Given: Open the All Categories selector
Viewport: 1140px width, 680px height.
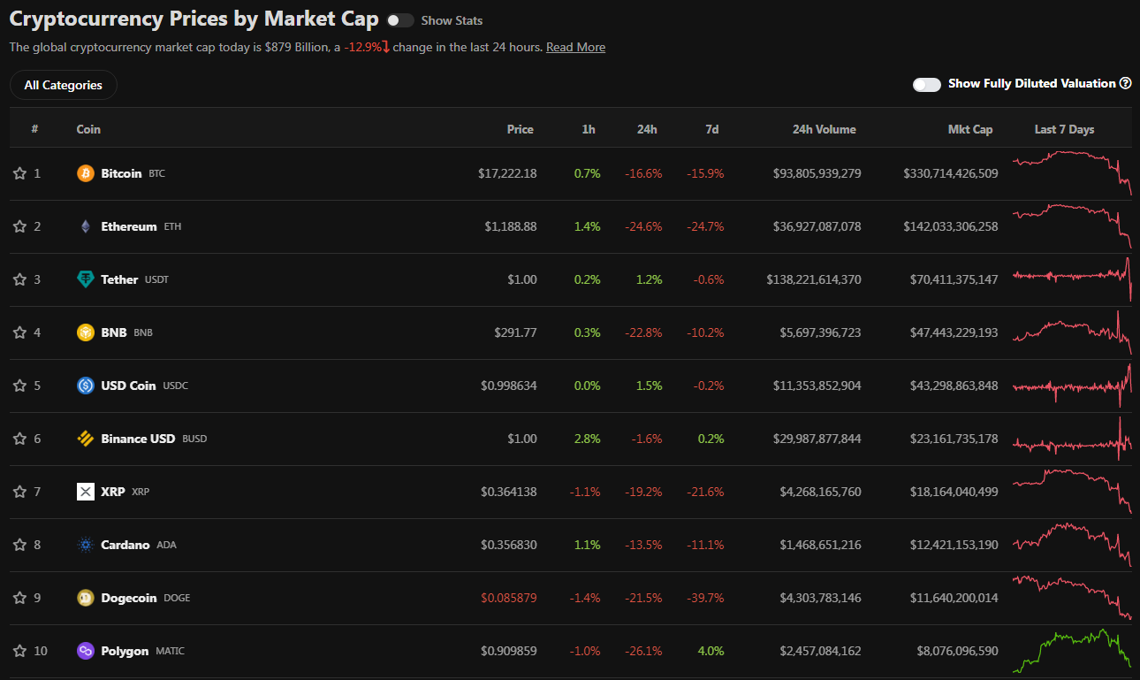Looking at the screenshot, I should click(x=64, y=85).
